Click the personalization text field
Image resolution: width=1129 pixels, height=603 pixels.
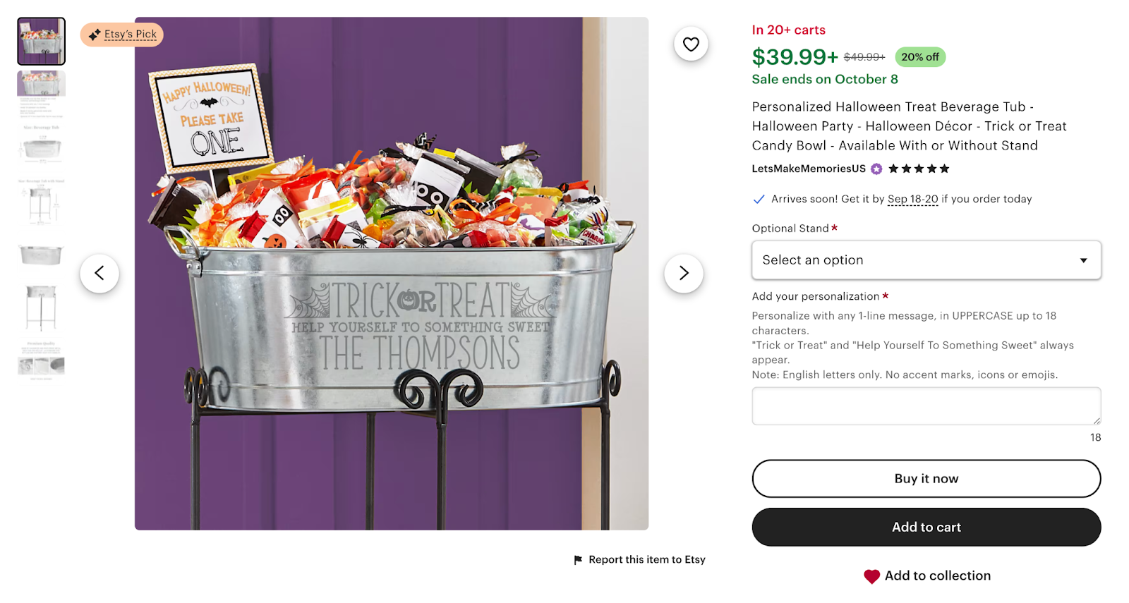click(x=926, y=406)
